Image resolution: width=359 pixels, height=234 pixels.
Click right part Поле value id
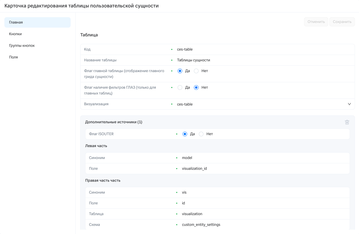click(183, 203)
